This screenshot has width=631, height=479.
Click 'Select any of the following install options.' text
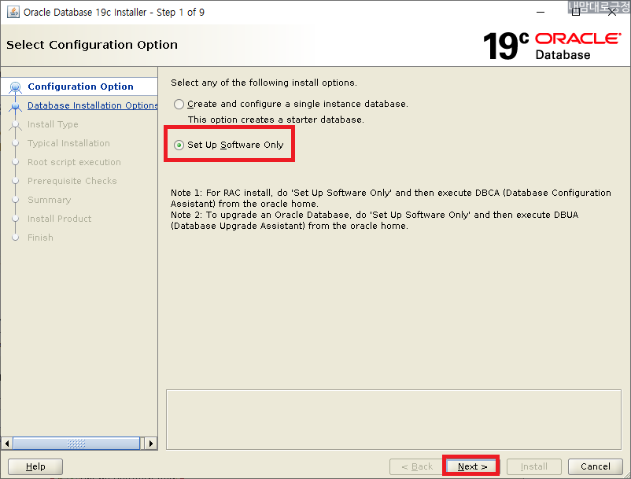(264, 83)
